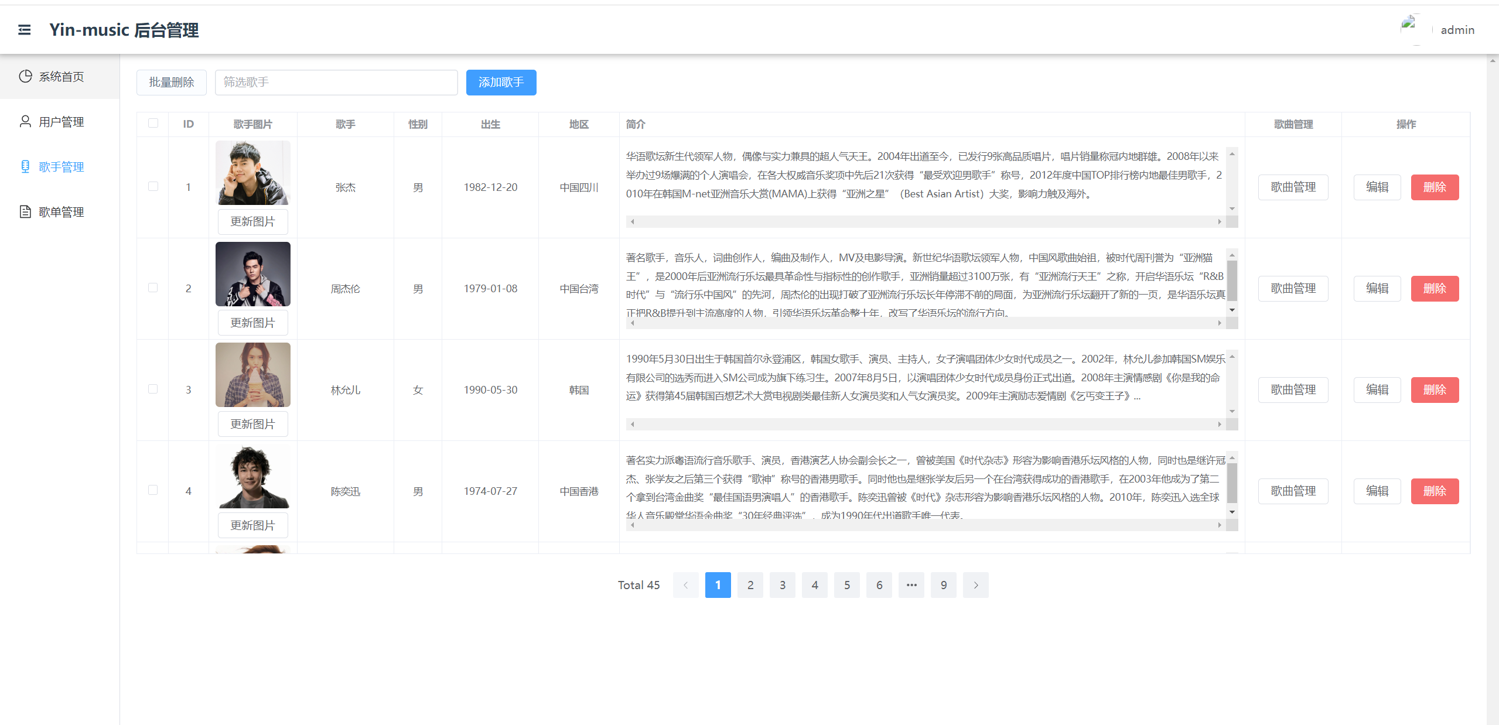The image size is (1499, 725).
Task: Click the 歌单管理 document icon
Action: (x=25, y=211)
